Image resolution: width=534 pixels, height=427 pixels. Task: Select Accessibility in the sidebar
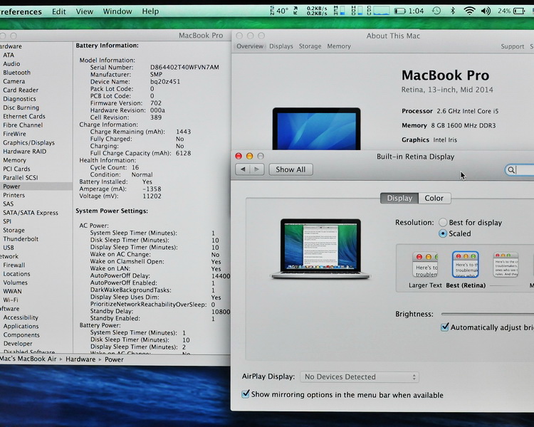(x=21, y=317)
